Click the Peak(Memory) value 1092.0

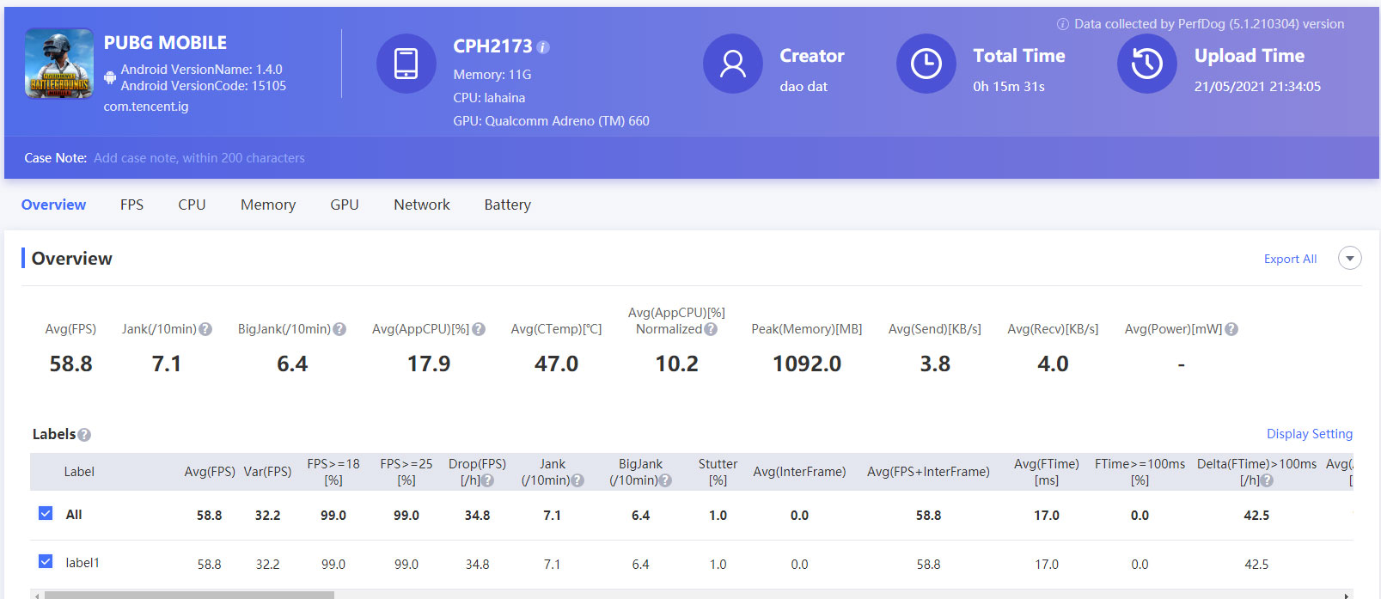click(807, 364)
